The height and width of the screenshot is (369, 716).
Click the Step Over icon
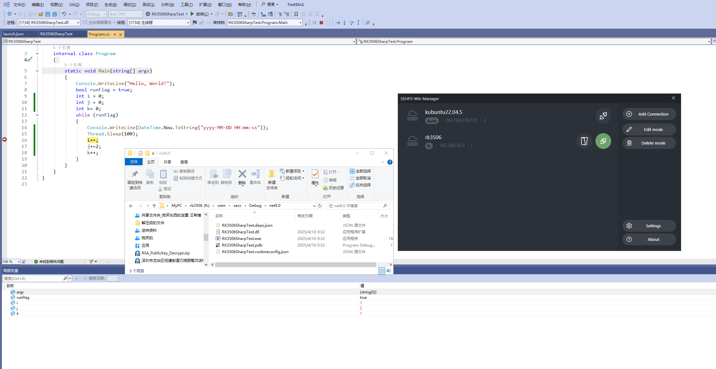pos(352,23)
